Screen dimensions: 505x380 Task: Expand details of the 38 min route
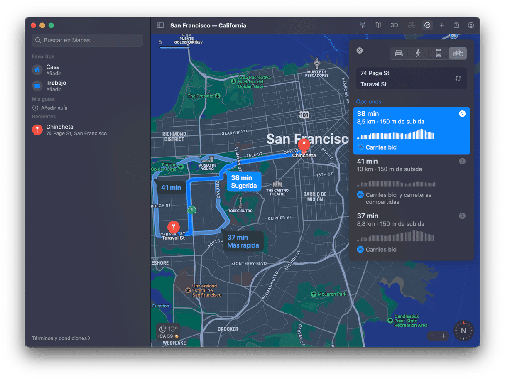pyautogui.click(x=462, y=114)
